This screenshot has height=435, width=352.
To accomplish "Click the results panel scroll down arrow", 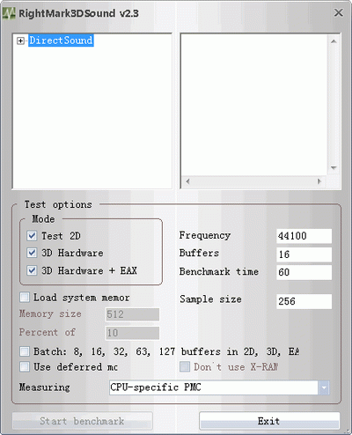I will point(334,168).
